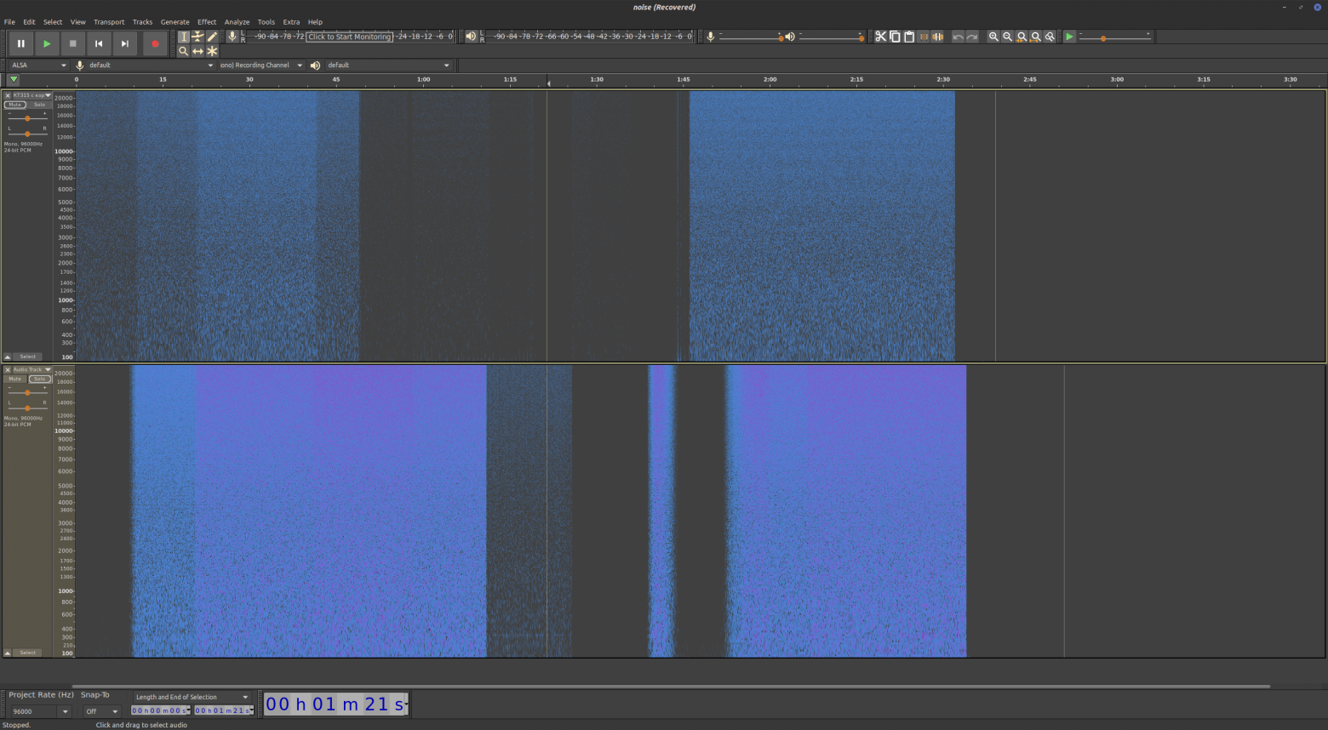This screenshot has width=1328, height=730.
Task: Zoom in on the timeline
Action: pos(993,37)
